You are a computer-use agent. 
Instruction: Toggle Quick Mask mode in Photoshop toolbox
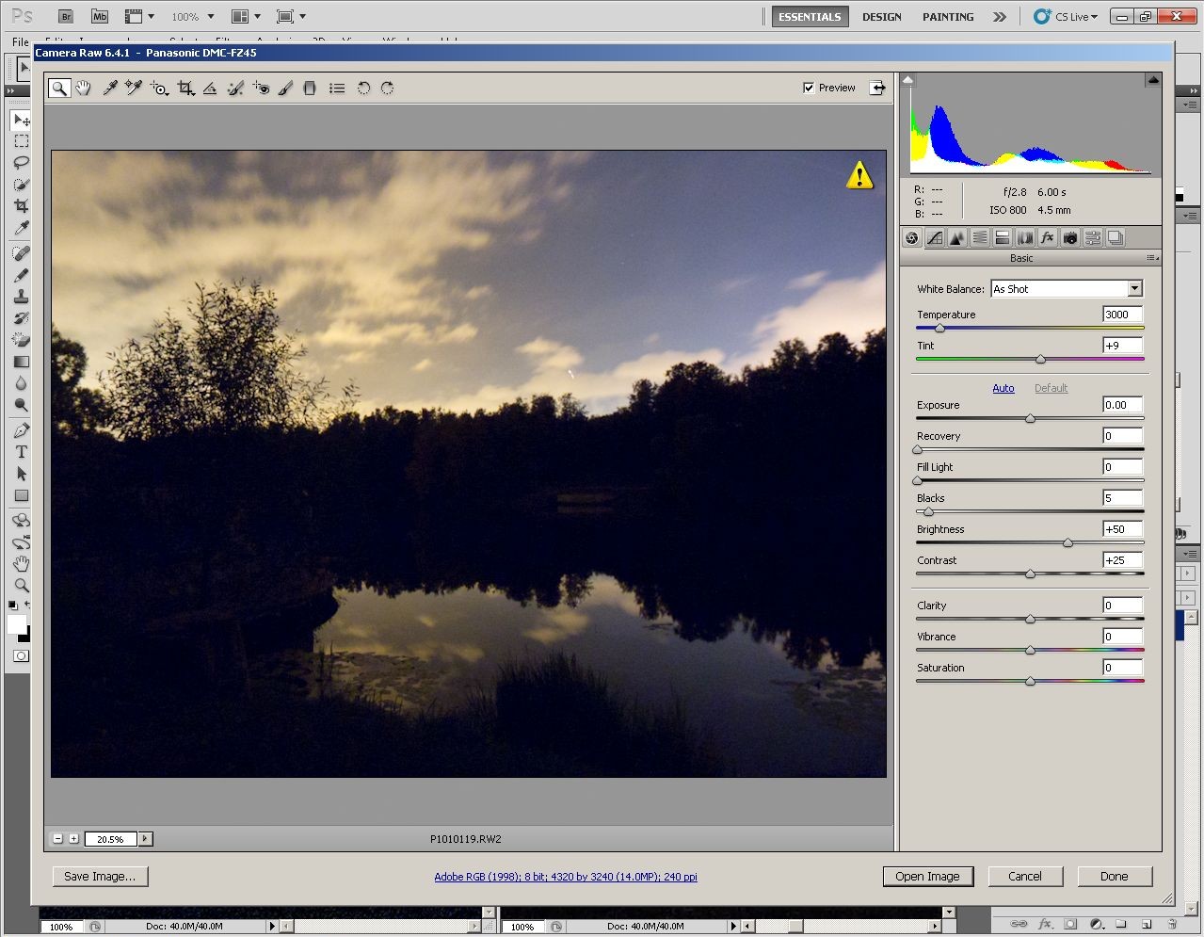21,655
